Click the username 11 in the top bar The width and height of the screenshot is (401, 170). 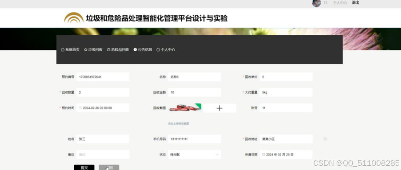(x=325, y=3)
